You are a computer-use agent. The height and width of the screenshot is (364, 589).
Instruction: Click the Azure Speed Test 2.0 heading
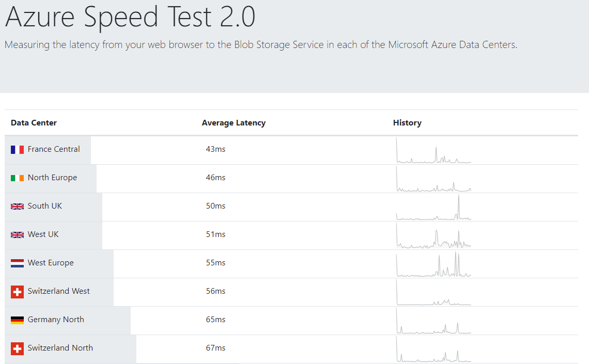click(x=130, y=17)
